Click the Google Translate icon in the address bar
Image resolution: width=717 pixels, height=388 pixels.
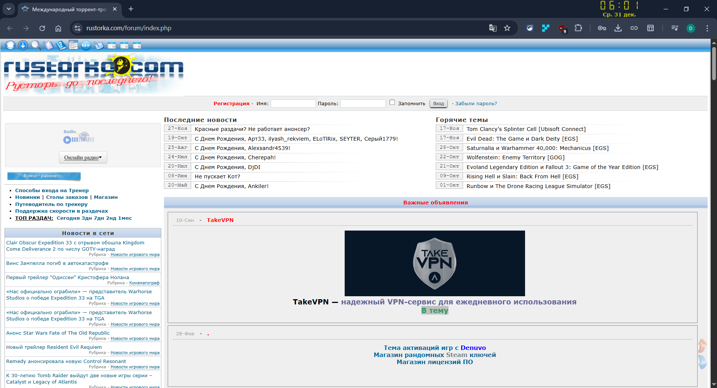tap(493, 28)
